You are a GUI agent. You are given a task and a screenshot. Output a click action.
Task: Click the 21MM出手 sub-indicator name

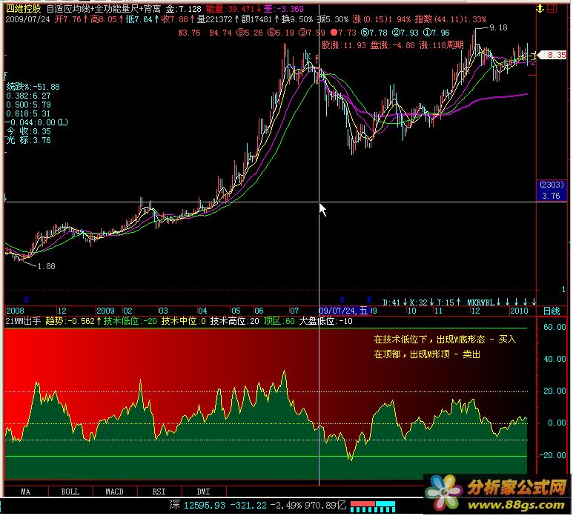pos(23,321)
